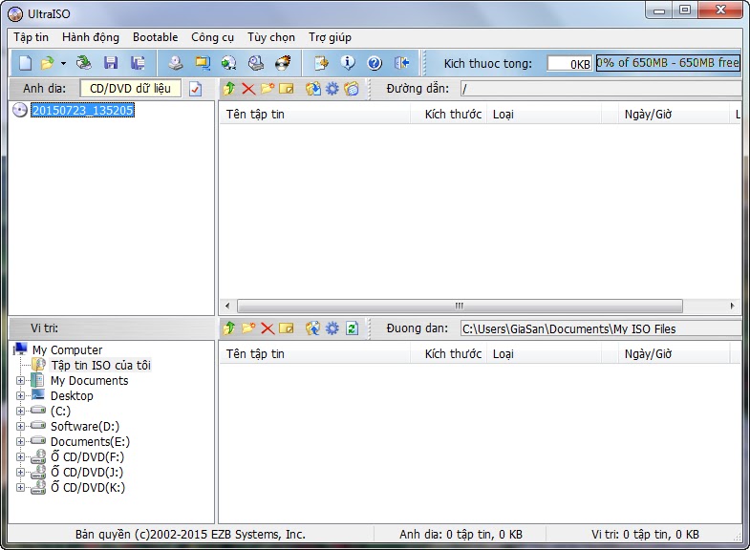Expand the Ổ CD/DVD(J:) node

[x=21, y=472]
